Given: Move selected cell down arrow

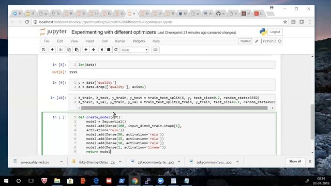Looking at the screenshot, I should (x=93, y=50).
